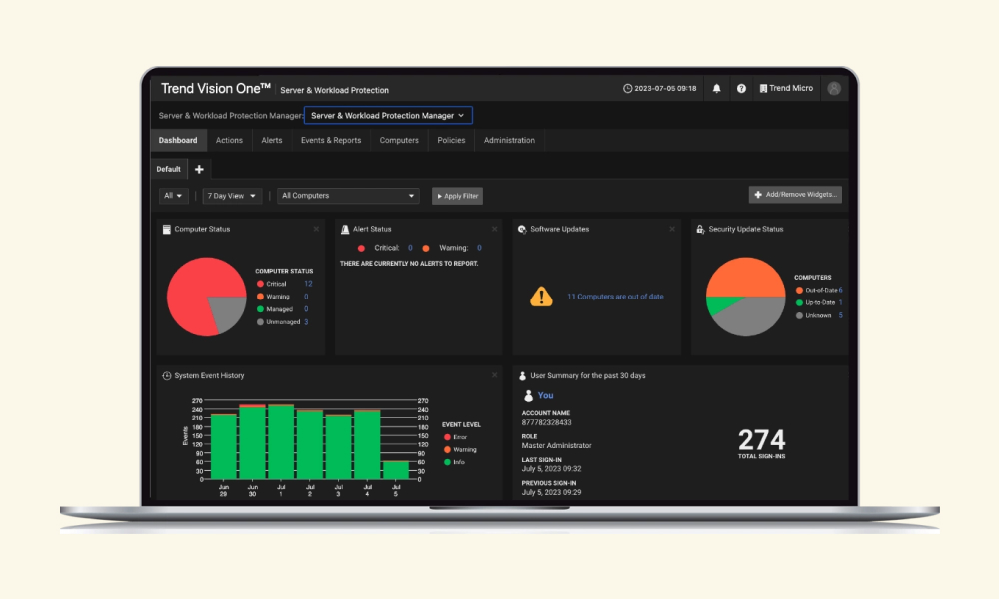
Task: Switch to the Dashboard tab
Action: [x=178, y=140]
